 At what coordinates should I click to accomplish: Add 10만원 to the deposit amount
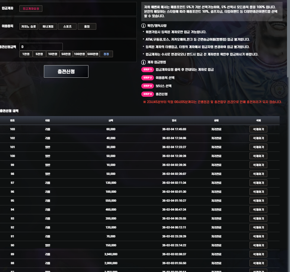coord(52,54)
